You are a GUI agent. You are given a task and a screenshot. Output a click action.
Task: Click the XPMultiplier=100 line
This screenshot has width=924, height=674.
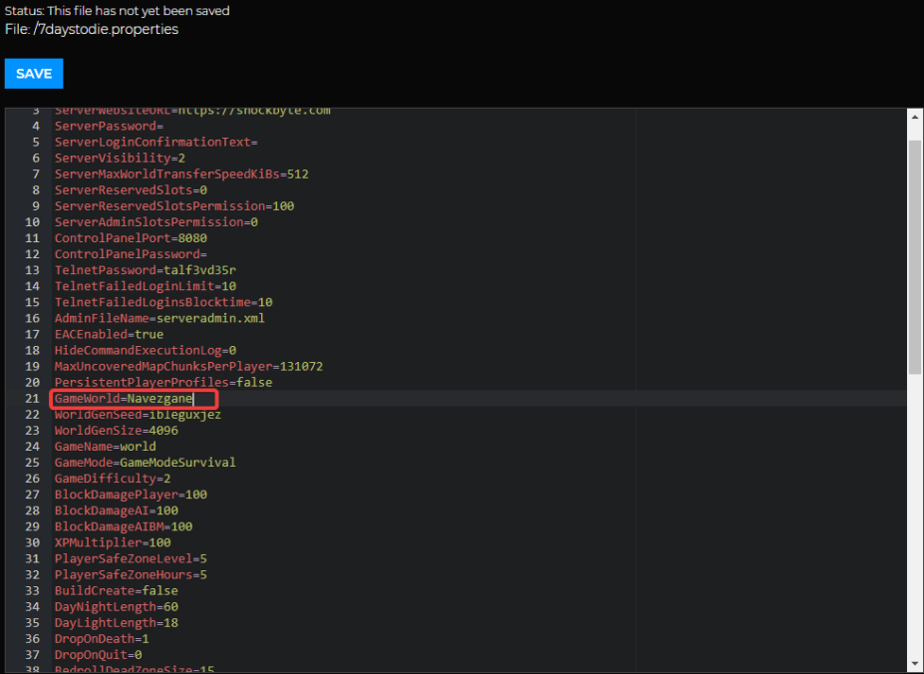pos(113,542)
